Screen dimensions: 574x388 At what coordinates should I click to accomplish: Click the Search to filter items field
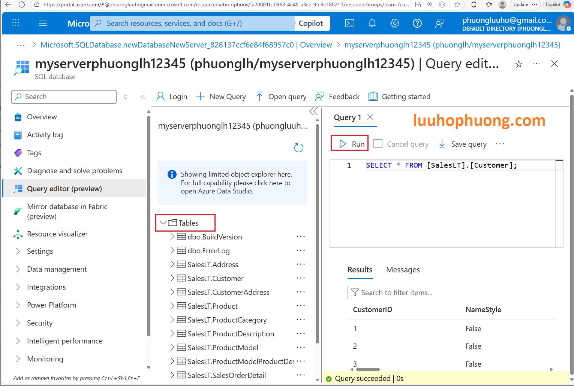(454, 293)
